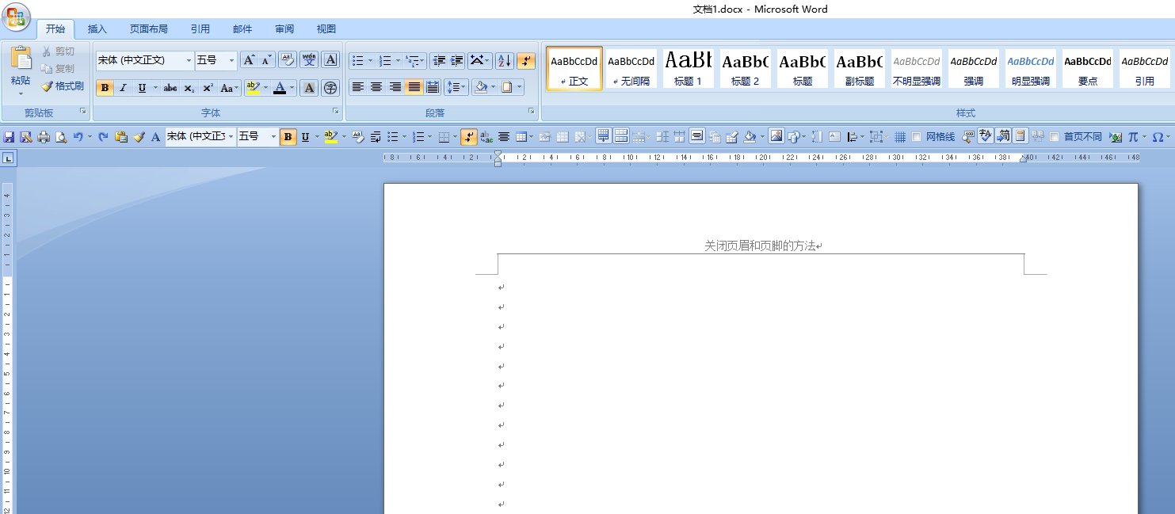The width and height of the screenshot is (1175, 514).
Task: Click the subscript icon
Action: pyautogui.click(x=189, y=88)
